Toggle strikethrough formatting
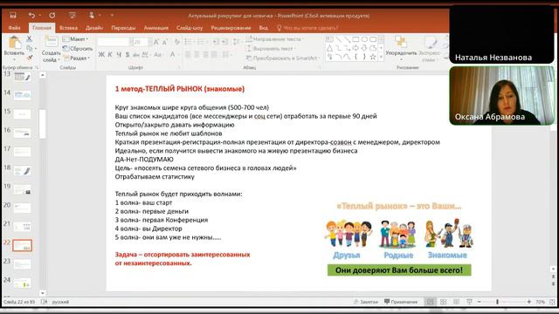559x314 pixels. point(136,54)
